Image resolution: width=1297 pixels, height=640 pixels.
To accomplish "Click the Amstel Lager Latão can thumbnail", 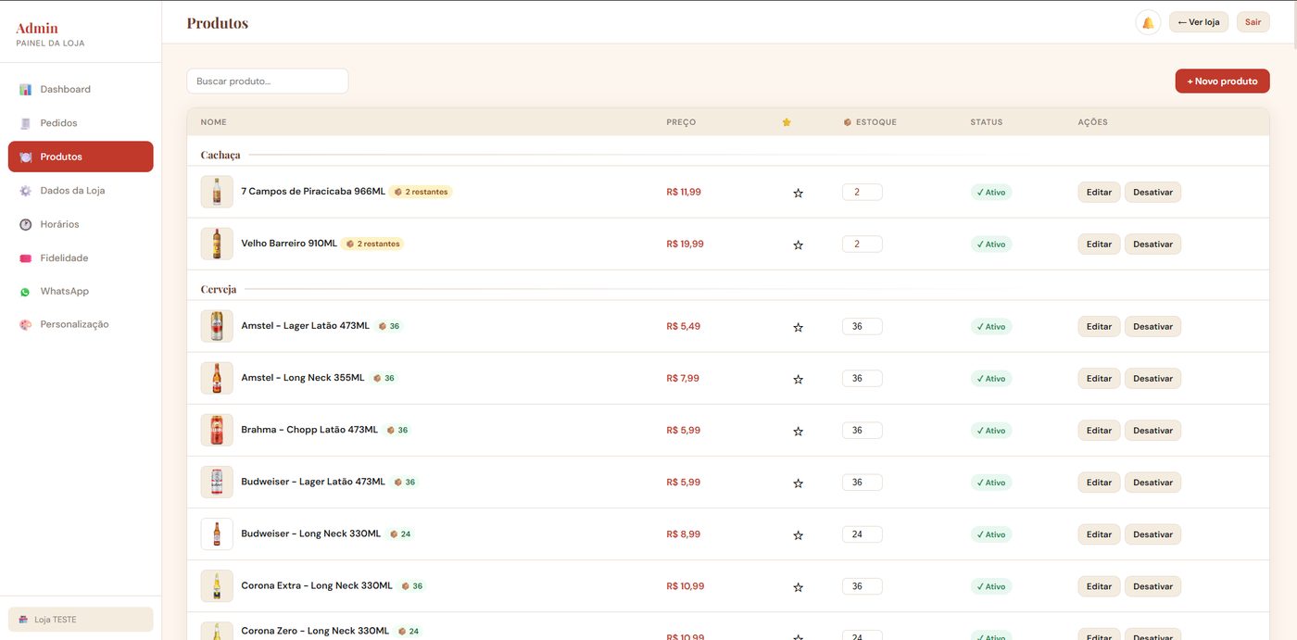I will coord(217,326).
